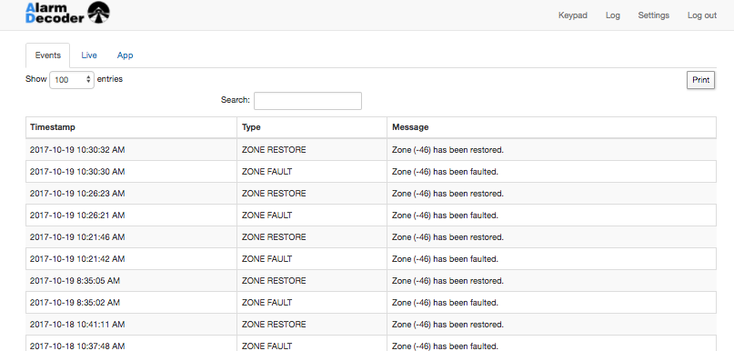Click faulted message in 10:21:42 row
Screen dimensions: 734x351
(x=445, y=259)
